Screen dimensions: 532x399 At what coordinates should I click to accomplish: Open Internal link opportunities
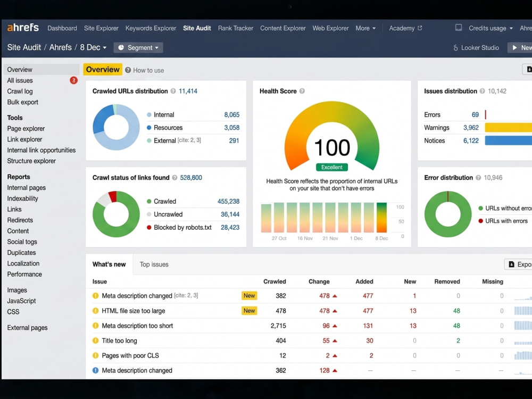click(41, 151)
